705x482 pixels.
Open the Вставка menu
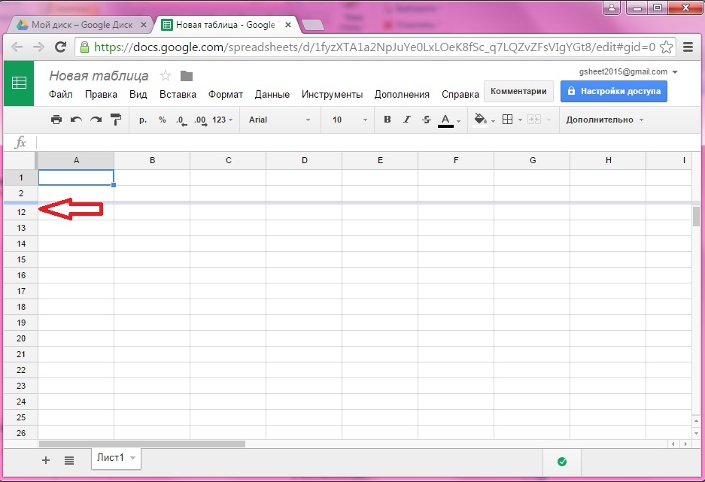[x=178, y=94]
